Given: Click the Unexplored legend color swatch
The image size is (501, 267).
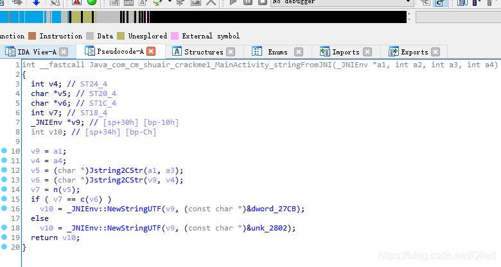Looking at the screenshot, I should [x=121, y=36].
